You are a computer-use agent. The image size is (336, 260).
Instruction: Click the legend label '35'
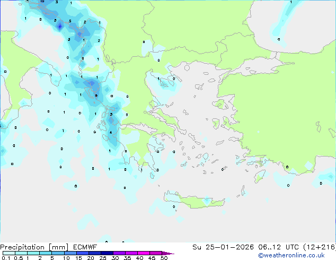(127, 258)
